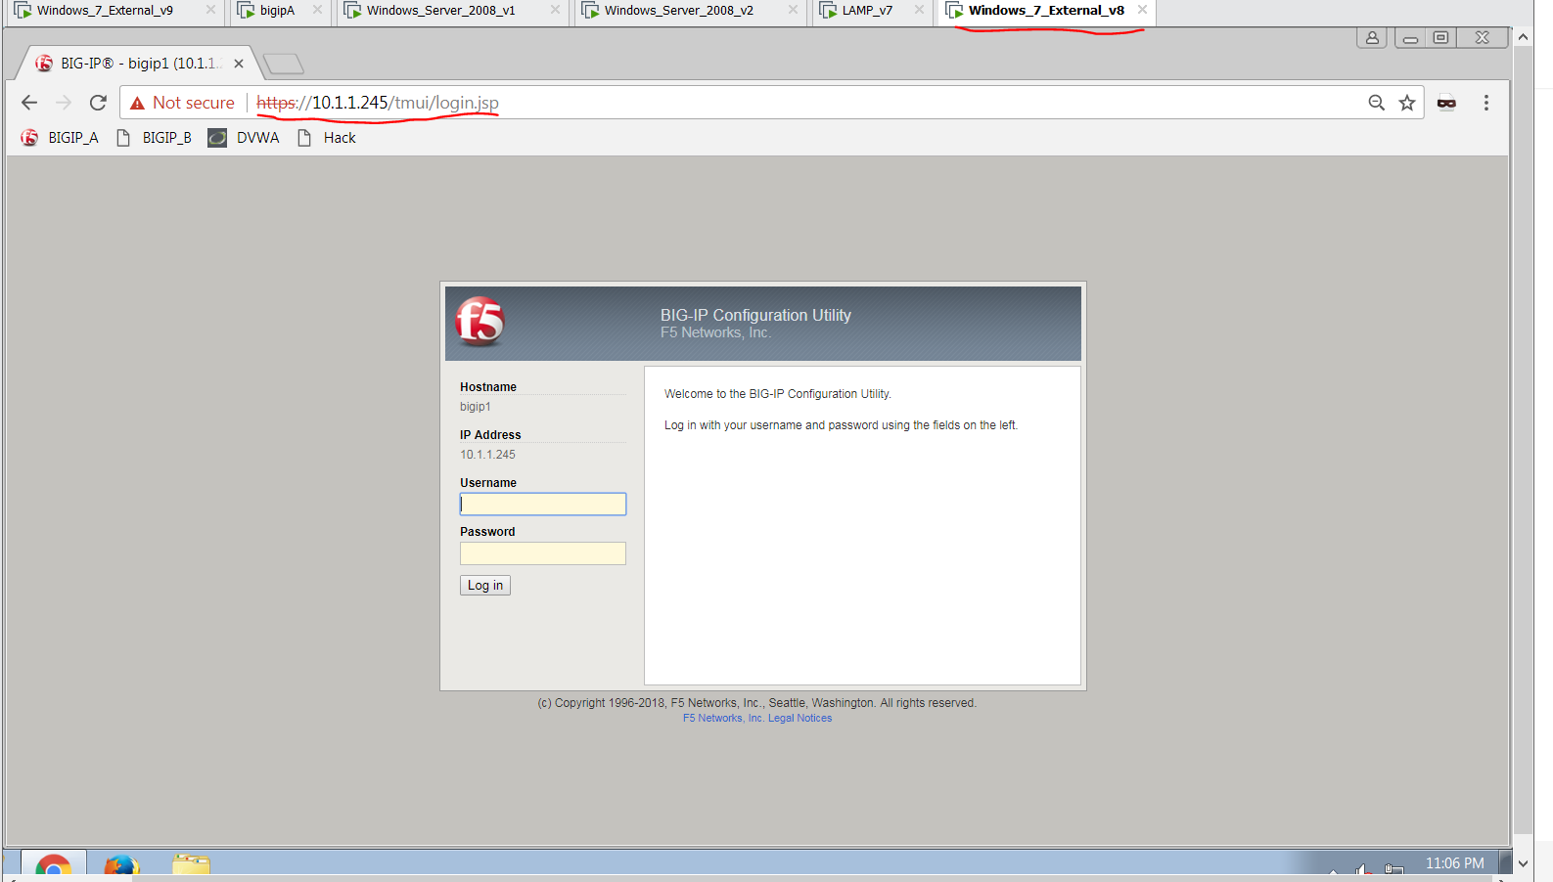Click the Not secure warning triangle icon
The width and height of the screenshot is (1553, 882).
pyautogui.click(x=137, y=103)
